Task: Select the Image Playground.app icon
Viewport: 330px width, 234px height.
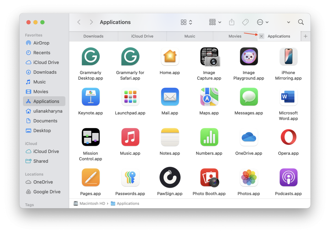Action: click(x=249, y=56)
